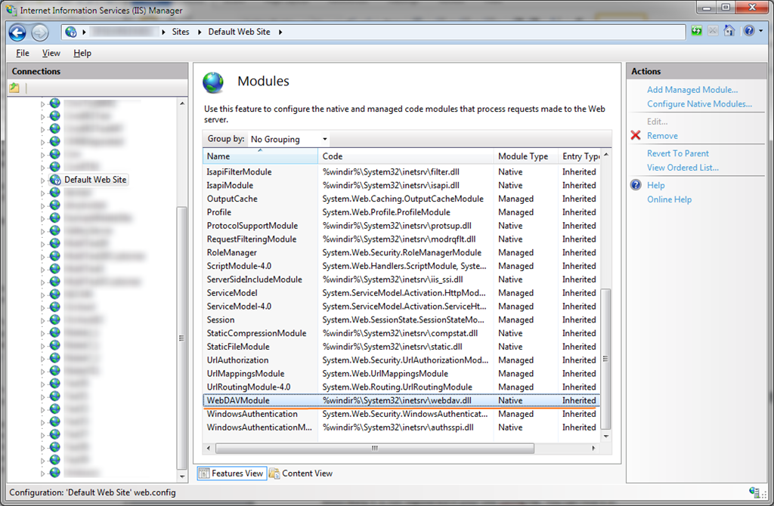Switch to Features View tab
The image size is (774, 506).
(232, 474)
